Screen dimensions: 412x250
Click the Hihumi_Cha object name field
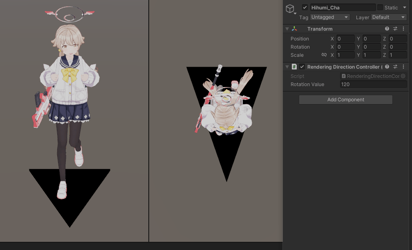click(x=343, y=8)
